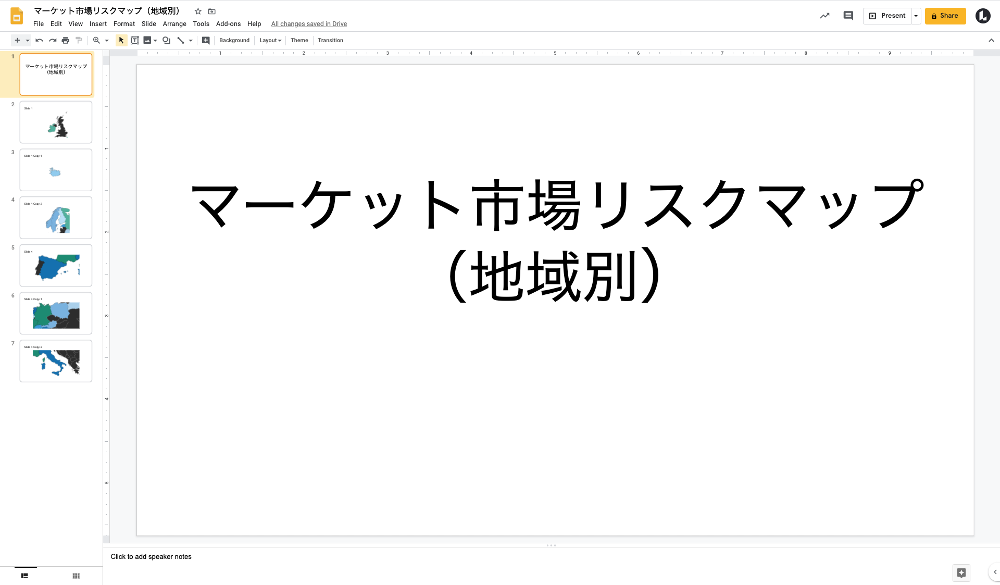Select the Text box tool
Screen dimensions: 1000x585
tap(135, 40)
